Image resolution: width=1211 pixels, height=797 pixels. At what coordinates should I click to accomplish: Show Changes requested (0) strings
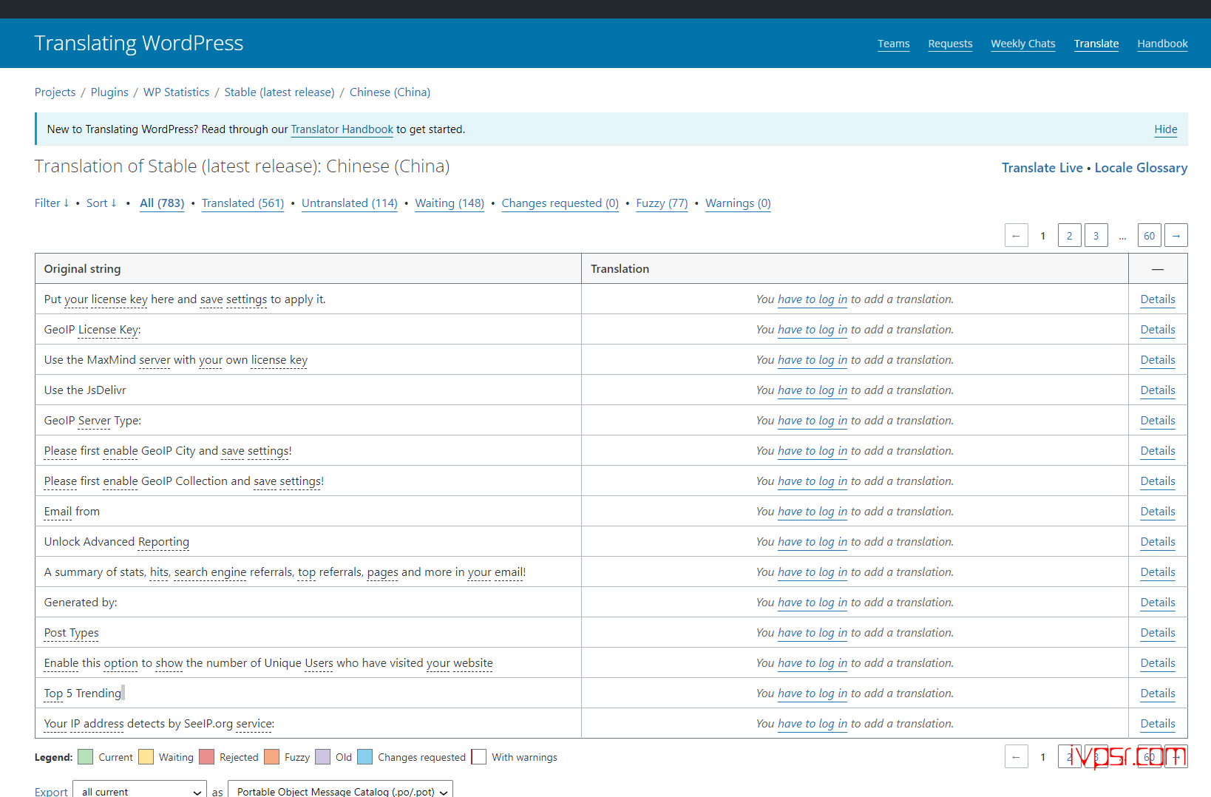click(x=560, y=203)
